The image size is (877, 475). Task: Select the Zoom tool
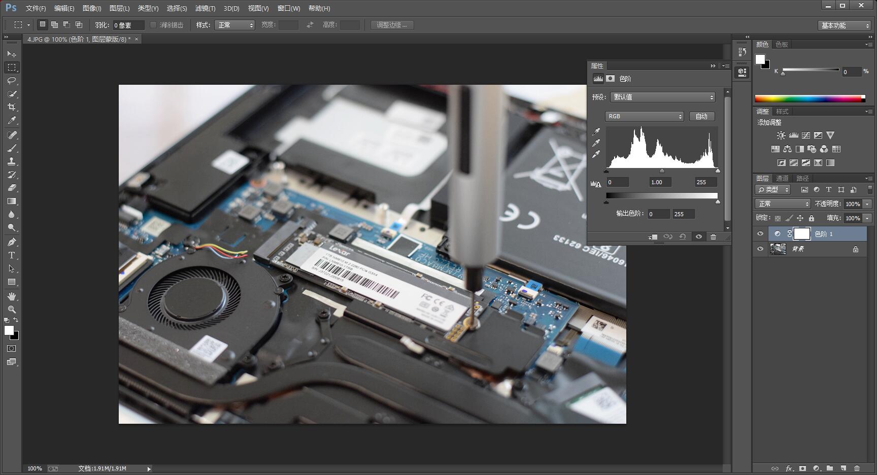coord(12,310)
